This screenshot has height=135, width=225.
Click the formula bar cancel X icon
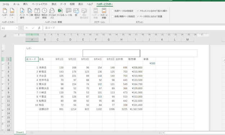(x=27, y=28)
